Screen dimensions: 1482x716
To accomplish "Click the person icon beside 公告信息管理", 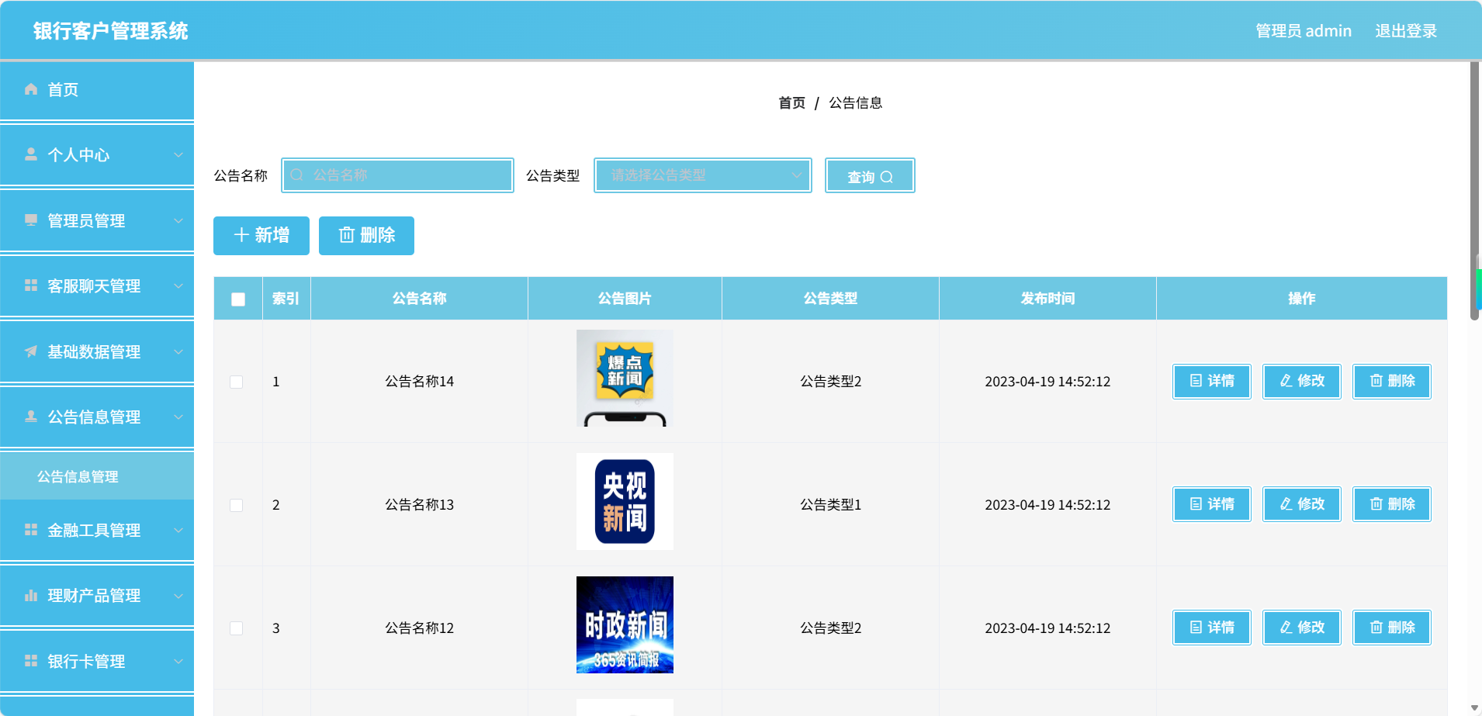I will pyautogui.click(x=31, y=417).
